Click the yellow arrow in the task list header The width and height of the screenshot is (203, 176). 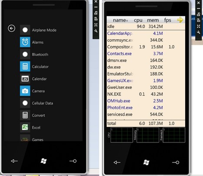[180, 20]
